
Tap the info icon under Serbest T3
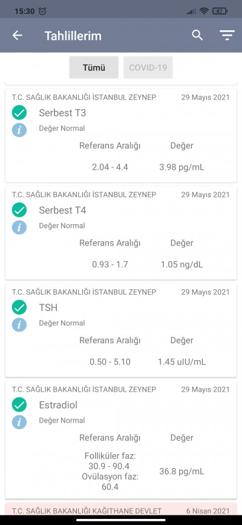click(19, 130)
